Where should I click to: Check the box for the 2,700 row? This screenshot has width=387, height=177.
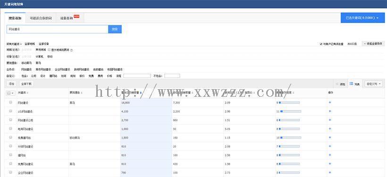(x=10, y=119)
